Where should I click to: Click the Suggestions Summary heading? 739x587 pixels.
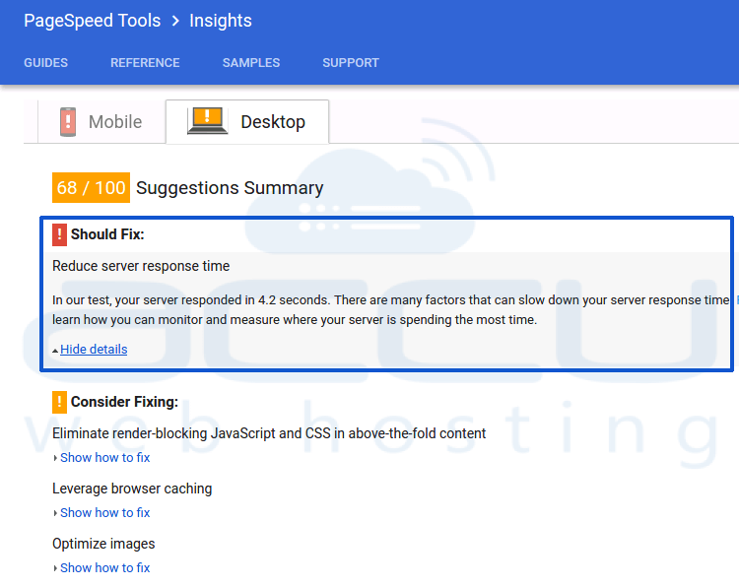point(230,187)
